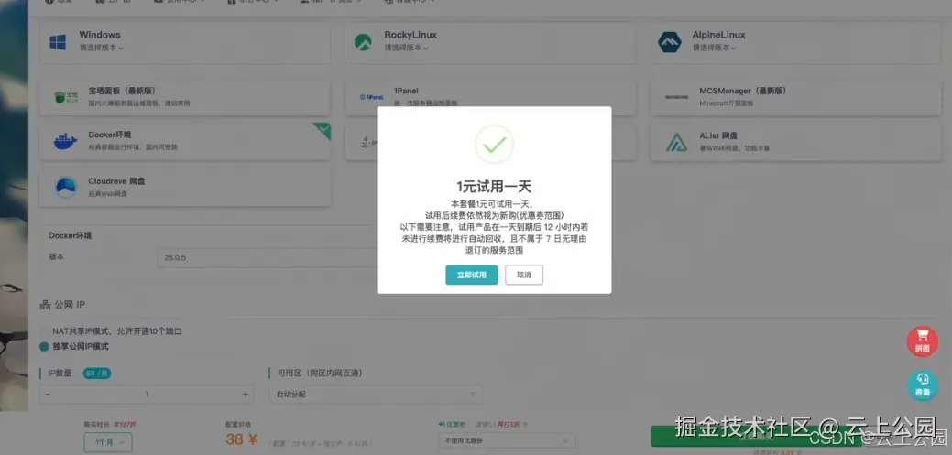Expand RockyLinux 请选择版本 version dropdown
Viewport: 952px width, 455px height.
[406, 48]
